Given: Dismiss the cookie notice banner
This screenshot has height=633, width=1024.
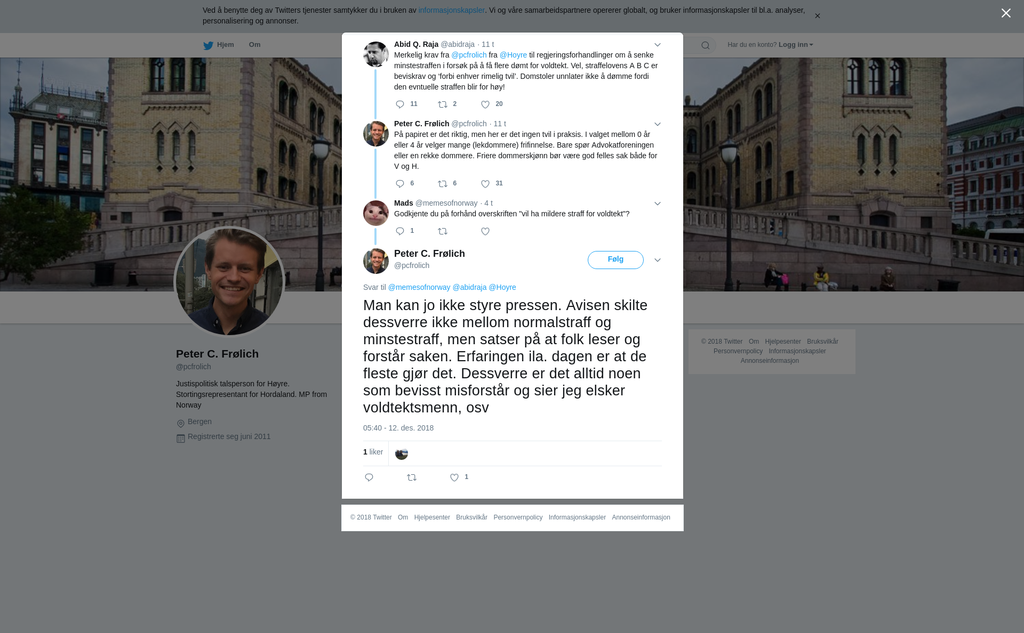Looking at the screenshot, I should (x=817, y=16).
